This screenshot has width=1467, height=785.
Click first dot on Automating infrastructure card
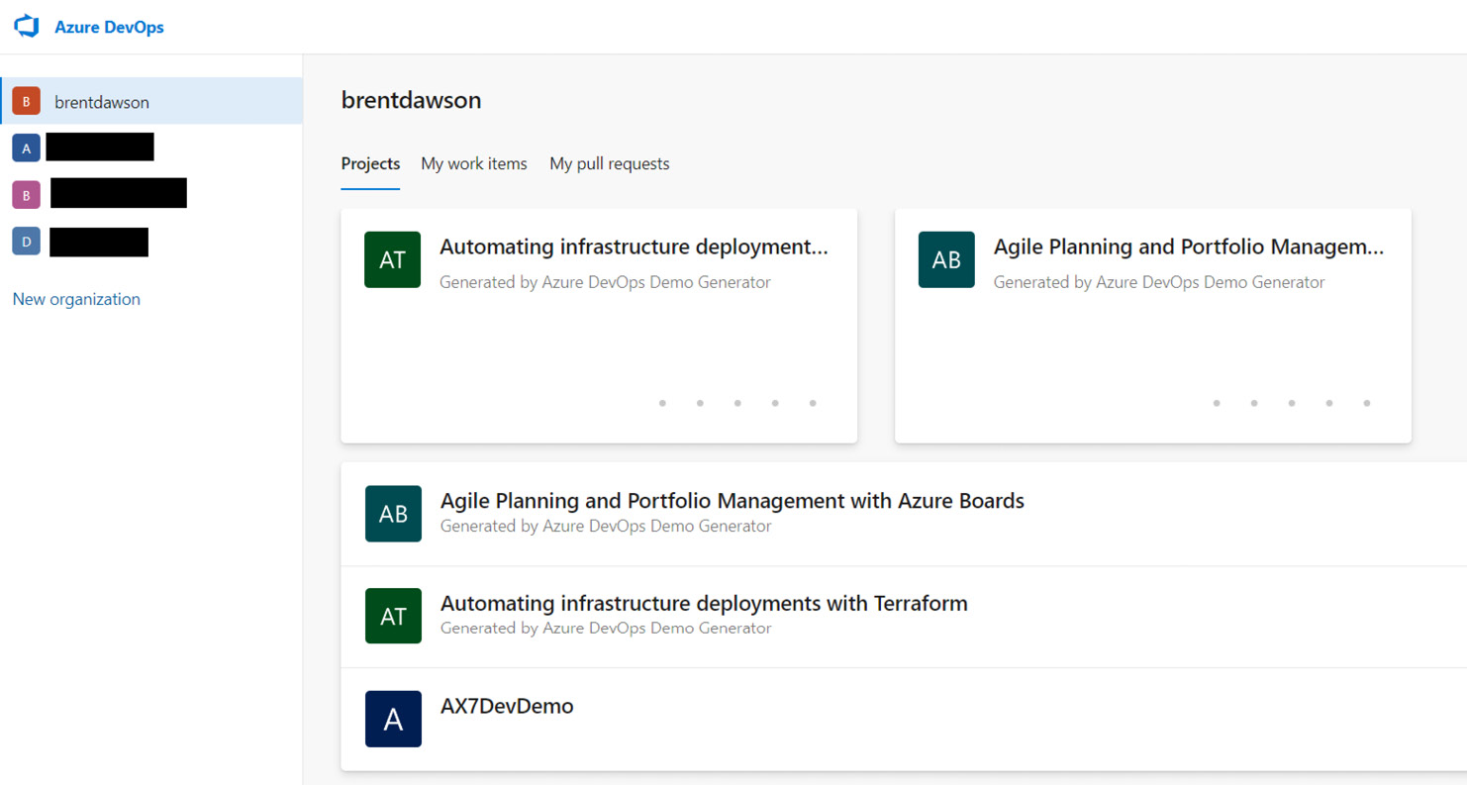[x=662, y=403]
